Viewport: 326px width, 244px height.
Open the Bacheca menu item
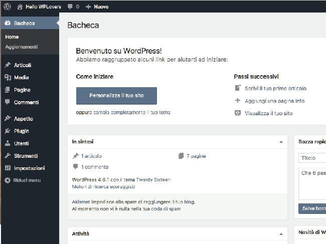(30, 23)
